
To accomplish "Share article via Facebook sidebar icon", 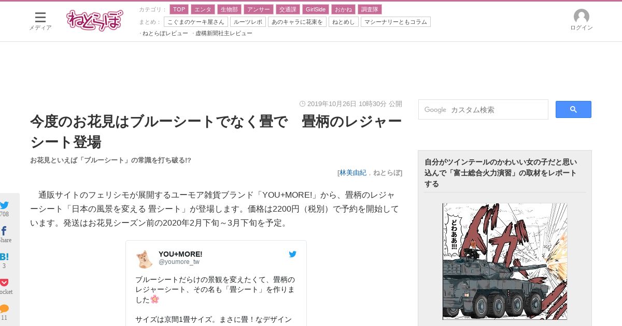I will 4,231.
